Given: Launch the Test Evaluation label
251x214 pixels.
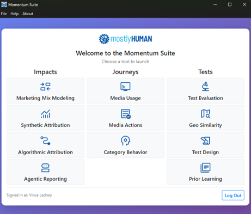Looking at the screenshot, I should click(x=205, y=98).
